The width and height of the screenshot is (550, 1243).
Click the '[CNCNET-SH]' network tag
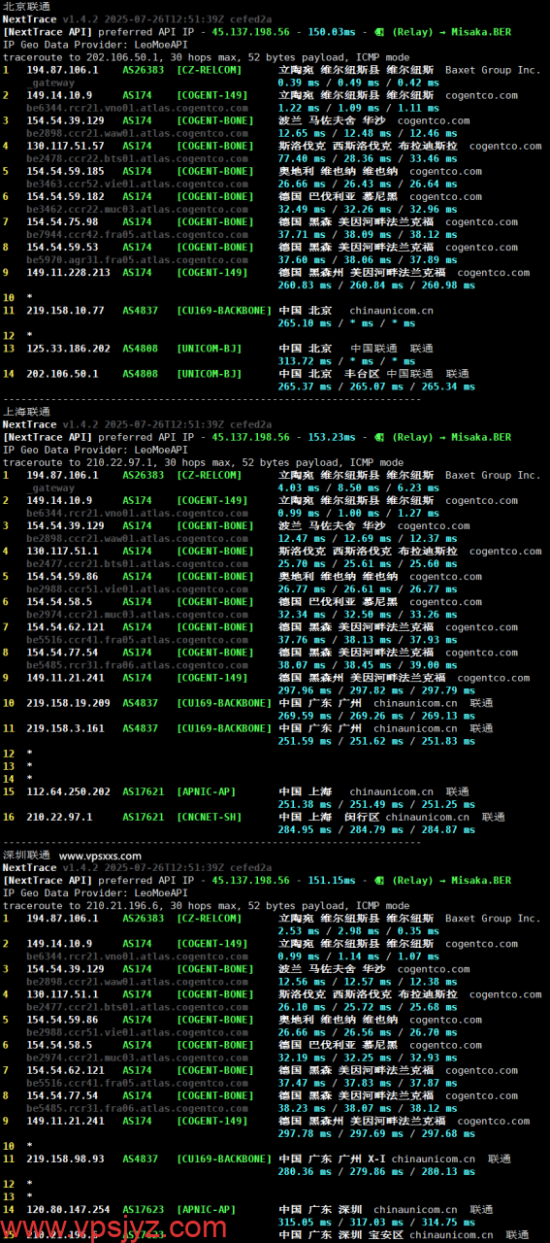point(210,817)
